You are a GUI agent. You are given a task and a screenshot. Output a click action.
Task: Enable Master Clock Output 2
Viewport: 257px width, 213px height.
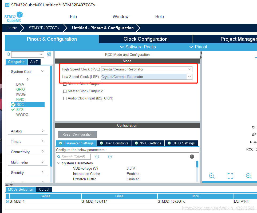pyautogui.click(x=65, y=91)
